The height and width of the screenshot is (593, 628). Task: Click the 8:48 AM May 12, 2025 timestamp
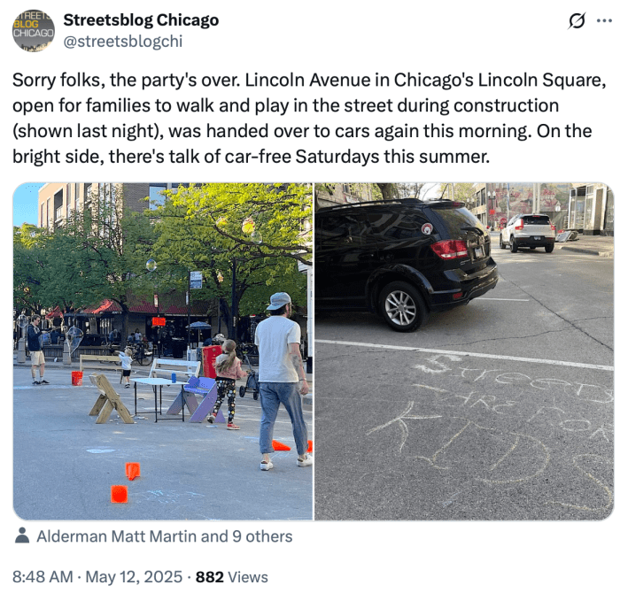pyautogui.click(x=97, y=576)
